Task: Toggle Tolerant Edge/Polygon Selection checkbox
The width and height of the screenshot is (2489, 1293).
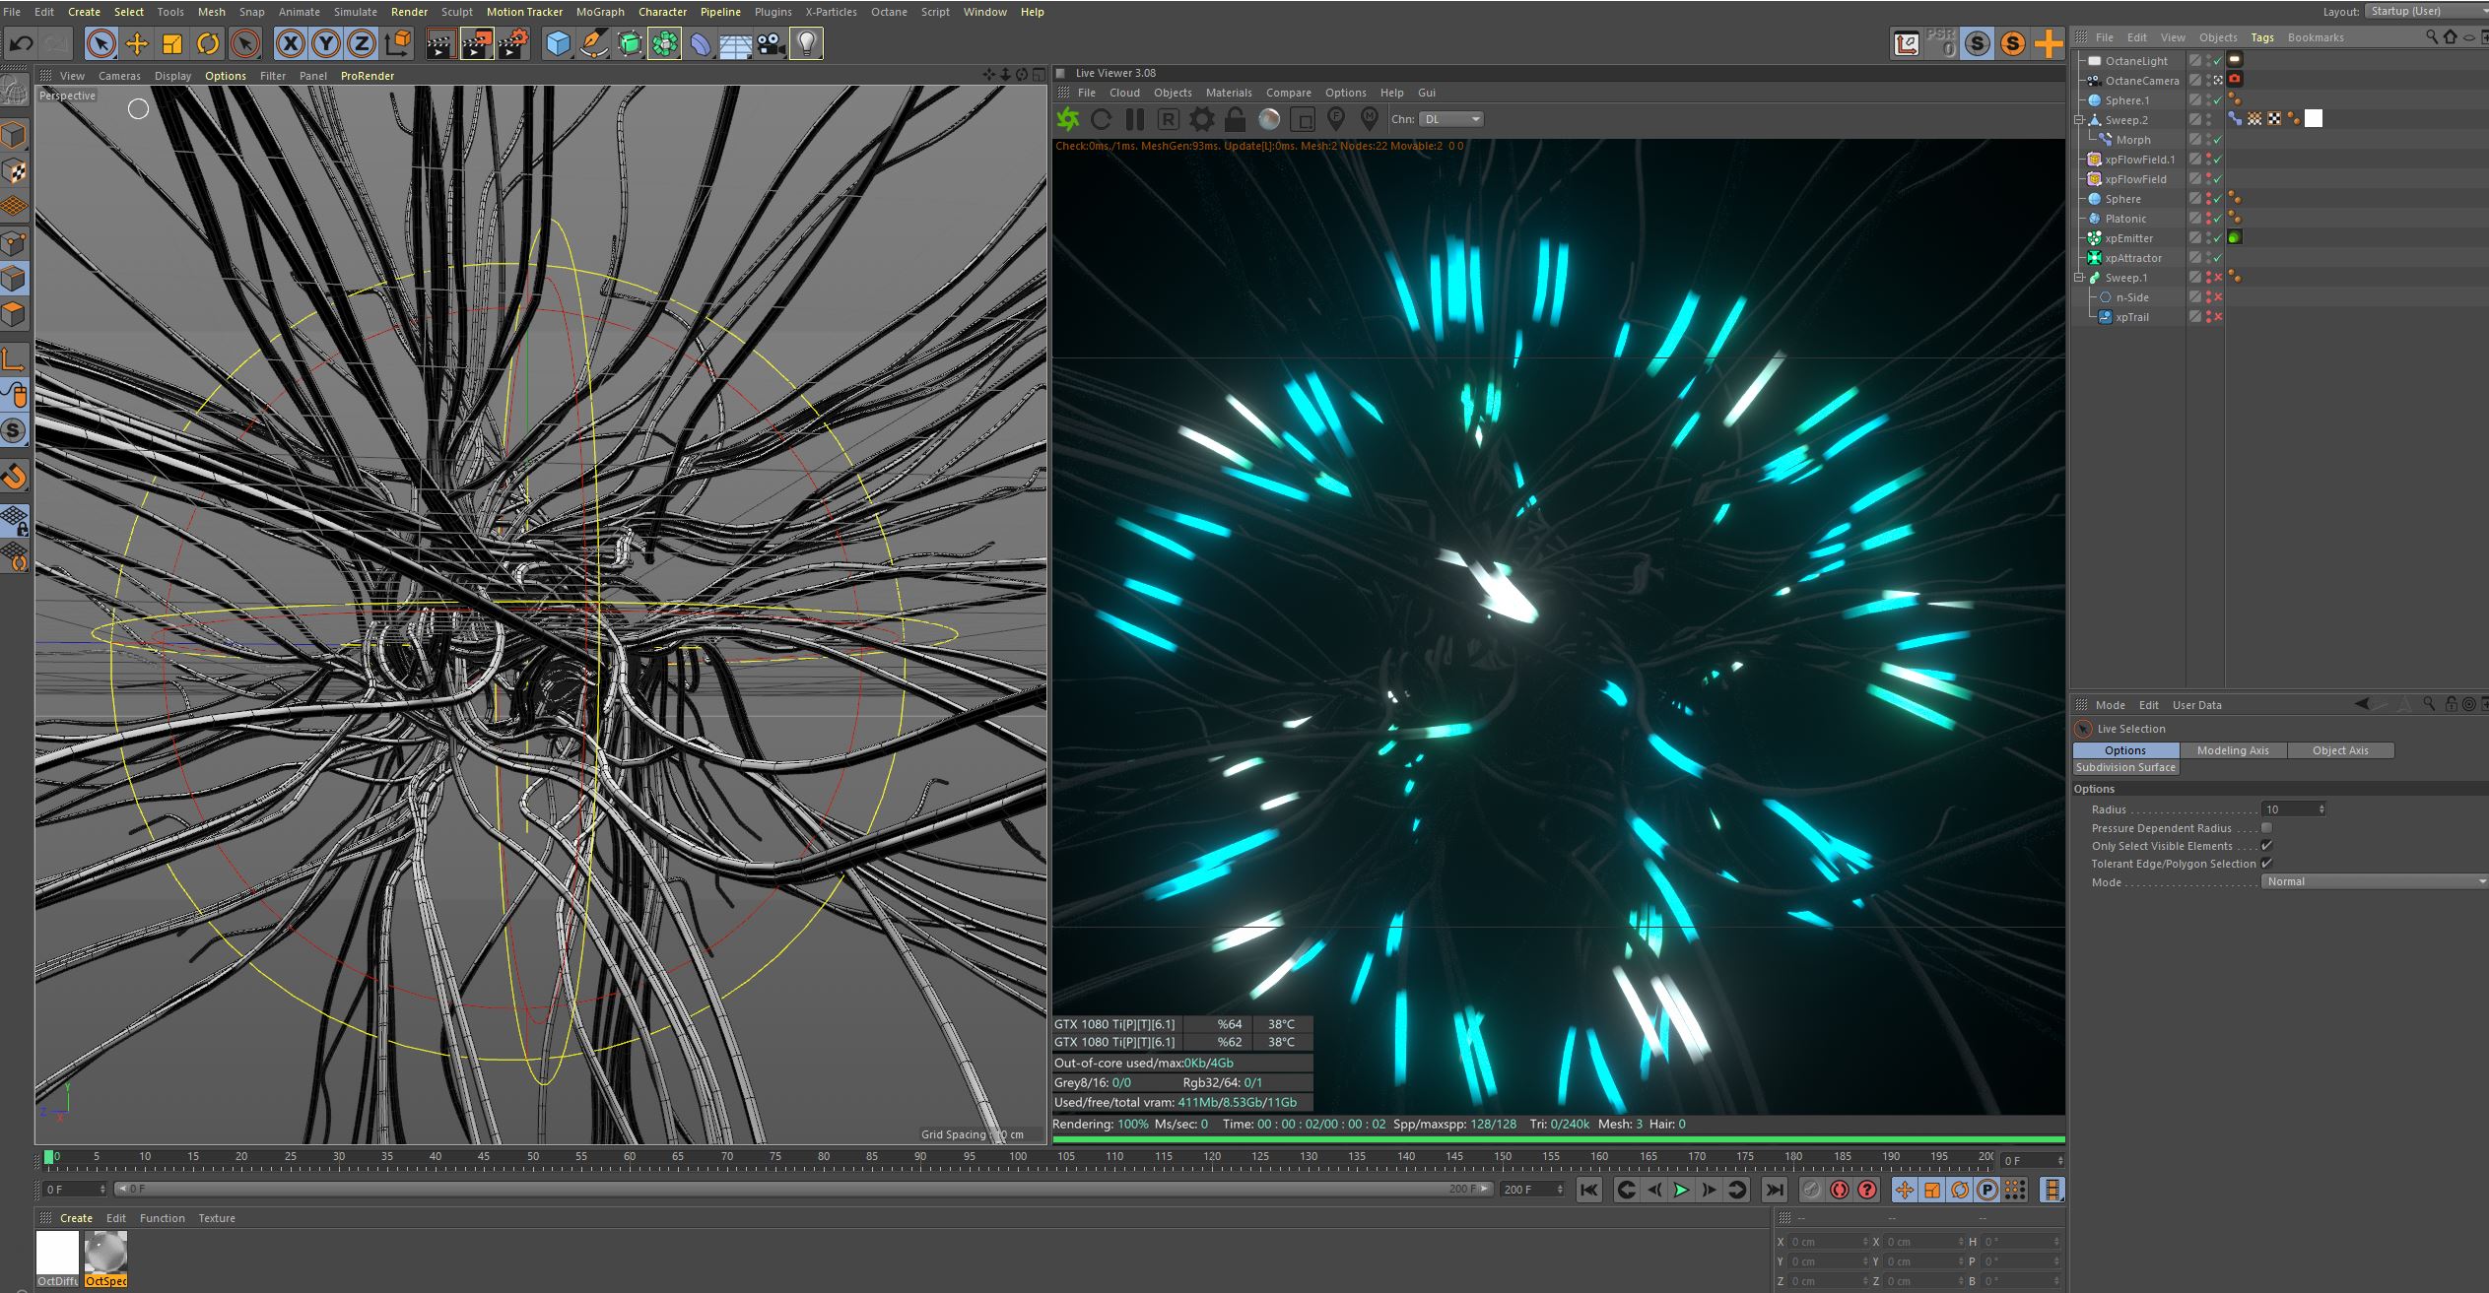Action: [x=2266, y=864]
